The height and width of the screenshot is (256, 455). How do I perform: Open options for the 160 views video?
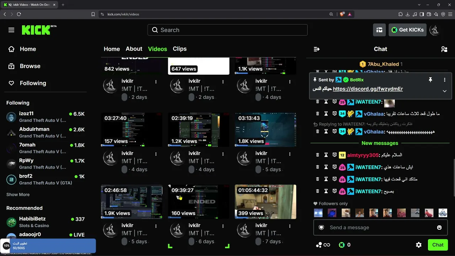click(x=223, y=226)
